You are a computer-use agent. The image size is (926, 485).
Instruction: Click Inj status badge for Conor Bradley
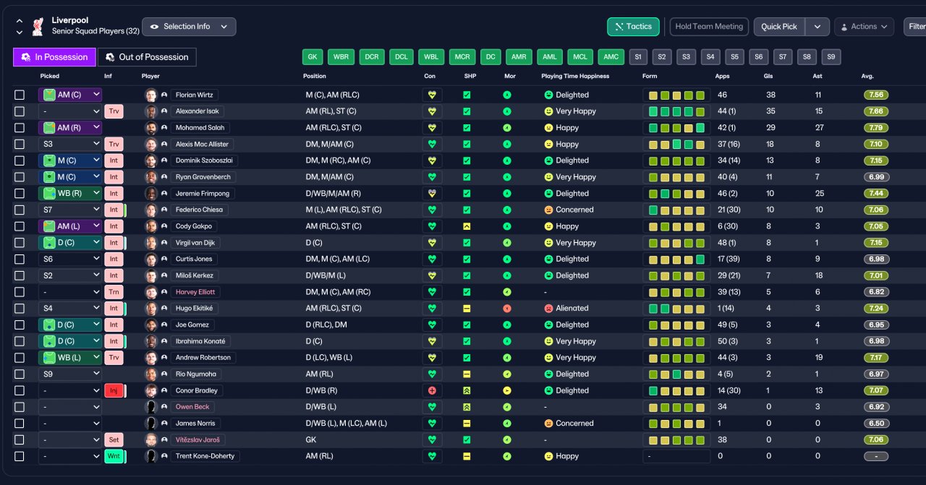pos(114,390)
